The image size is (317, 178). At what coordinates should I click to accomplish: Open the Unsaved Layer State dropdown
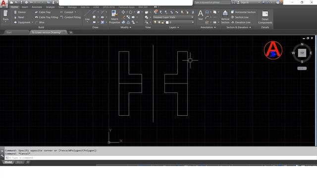click(173, 17)
